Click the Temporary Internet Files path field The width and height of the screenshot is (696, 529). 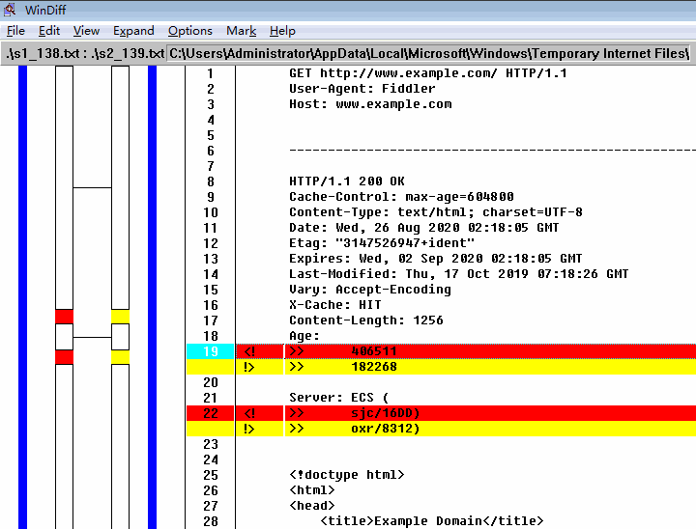(428, 54)
